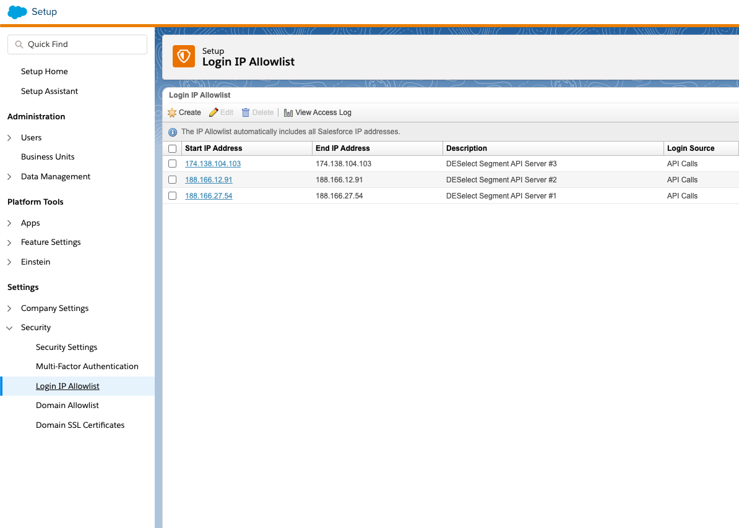The width and height of the screenshot is (739, 528).
Task: Open Security Settings page
Action: pyautogui.click(x=66, y=347)
